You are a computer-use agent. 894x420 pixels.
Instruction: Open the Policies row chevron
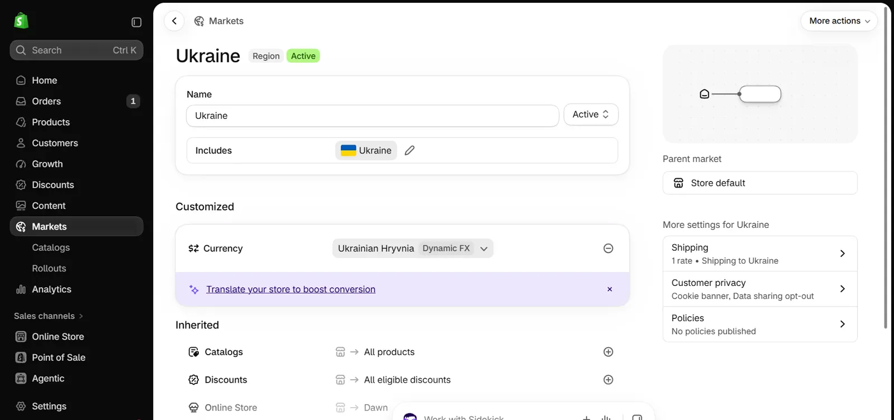(x=843, y=324)
